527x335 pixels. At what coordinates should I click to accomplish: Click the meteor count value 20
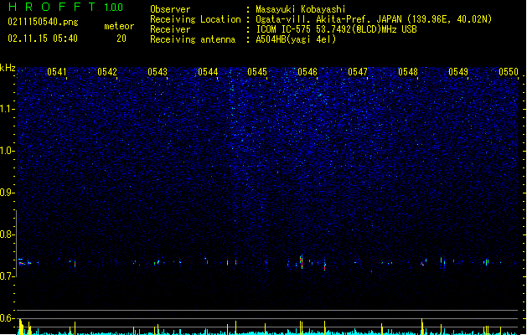coord(121,39)
